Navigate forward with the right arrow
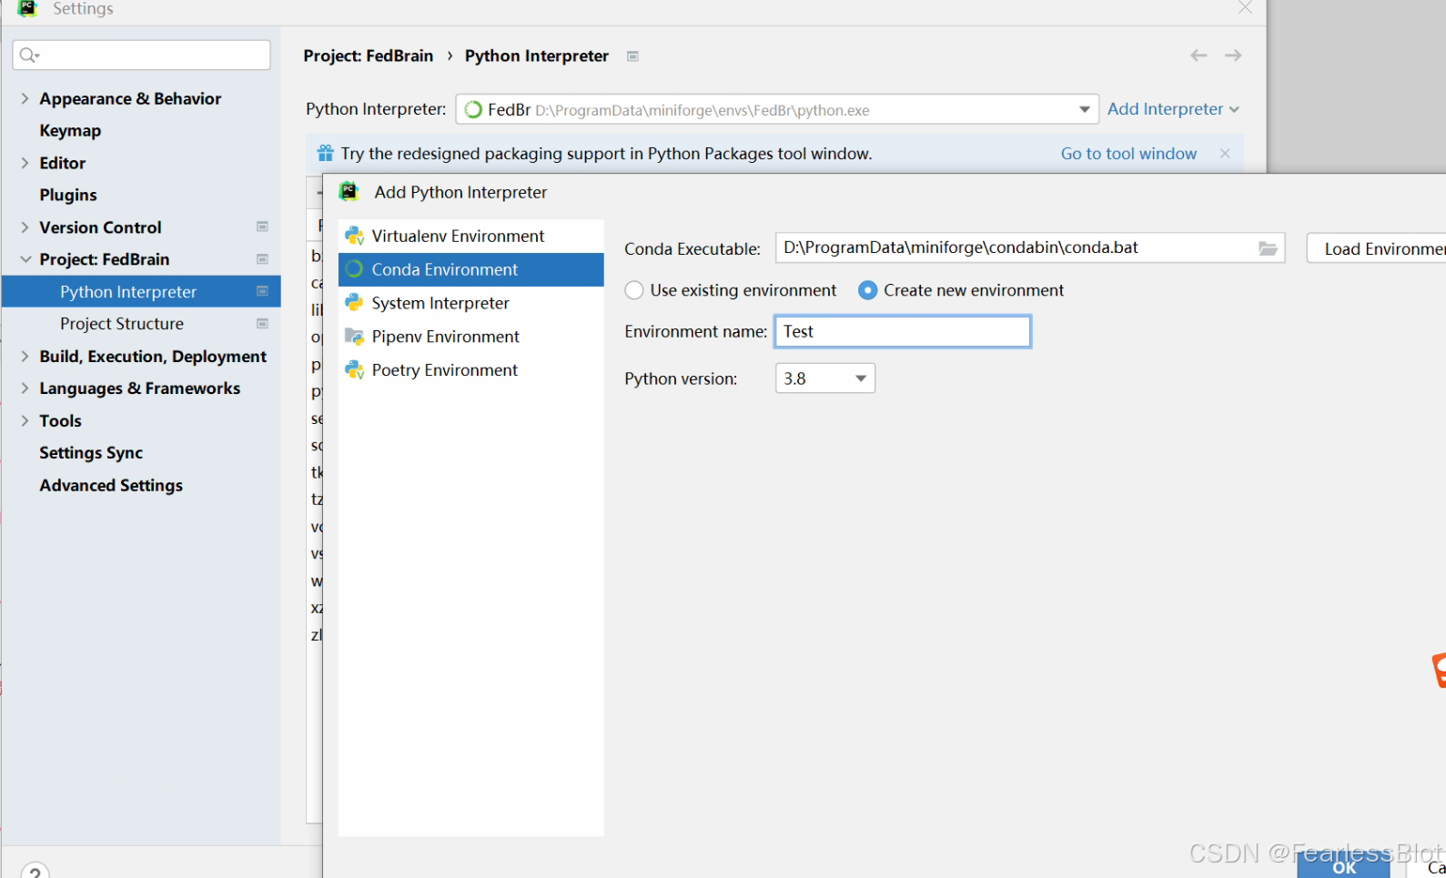The width and height of the screenshot is (1446, 878). pyautogui.click(x=1233, y=56)
